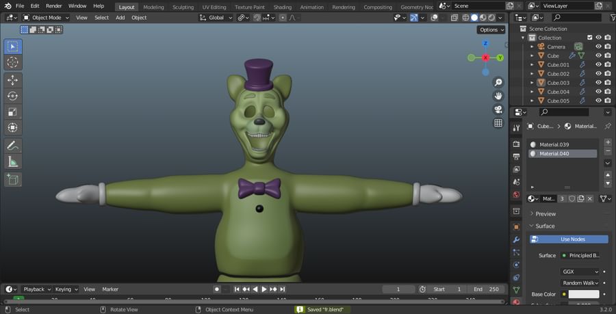Toggle proportional editing
Screen dimensions: 616x314
tap(283, 18)
